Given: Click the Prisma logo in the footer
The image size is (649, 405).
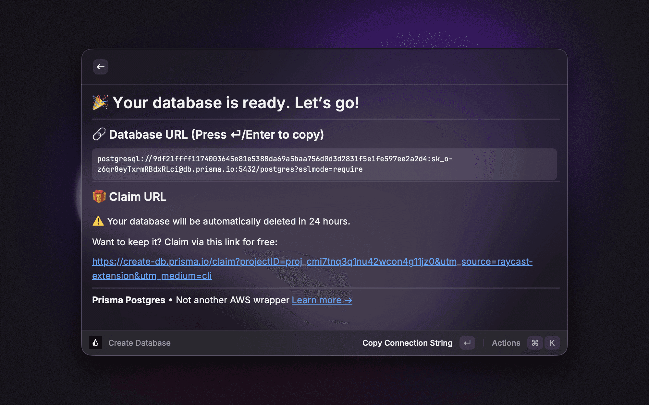Looking at the screenshot, I should tap(95, 343).
